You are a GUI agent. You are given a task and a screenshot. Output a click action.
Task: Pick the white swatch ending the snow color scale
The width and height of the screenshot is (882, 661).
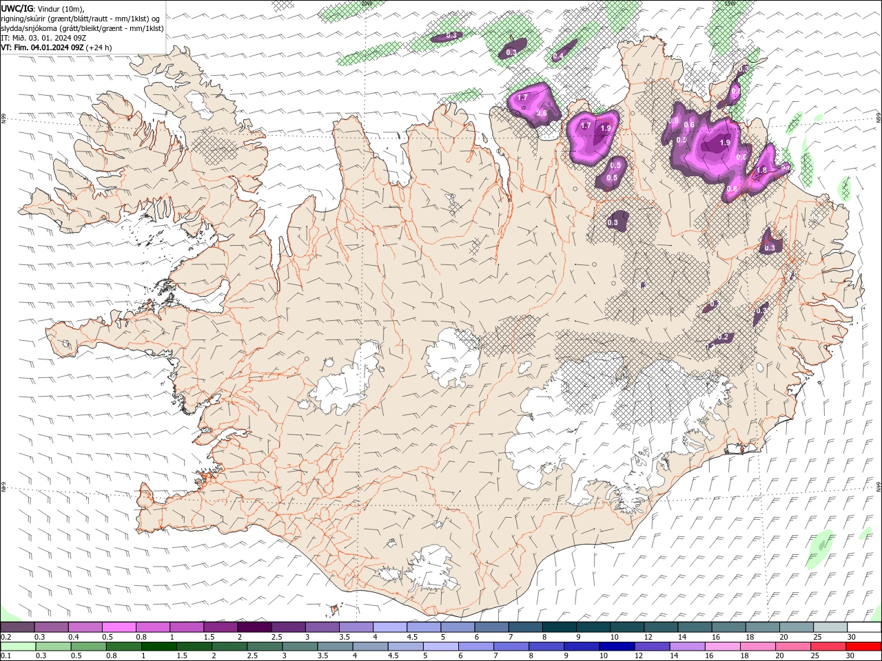tap(865, 627)
